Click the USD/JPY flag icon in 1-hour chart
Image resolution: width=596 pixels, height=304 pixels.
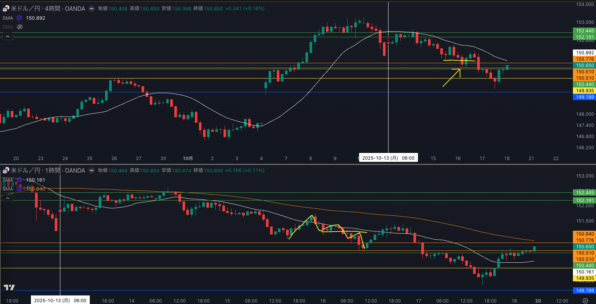click(x=6, y=170)
